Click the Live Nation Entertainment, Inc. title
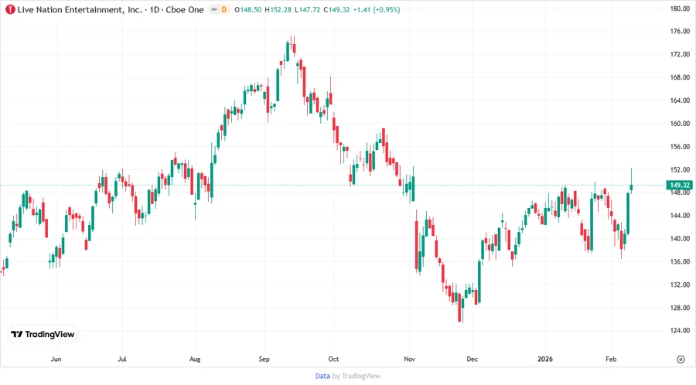 [x=80, y=10]
